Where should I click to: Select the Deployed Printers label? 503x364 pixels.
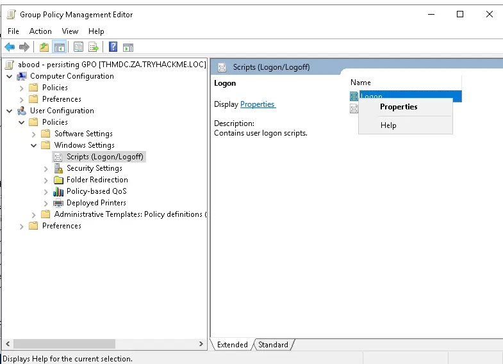tap(96, 203)
